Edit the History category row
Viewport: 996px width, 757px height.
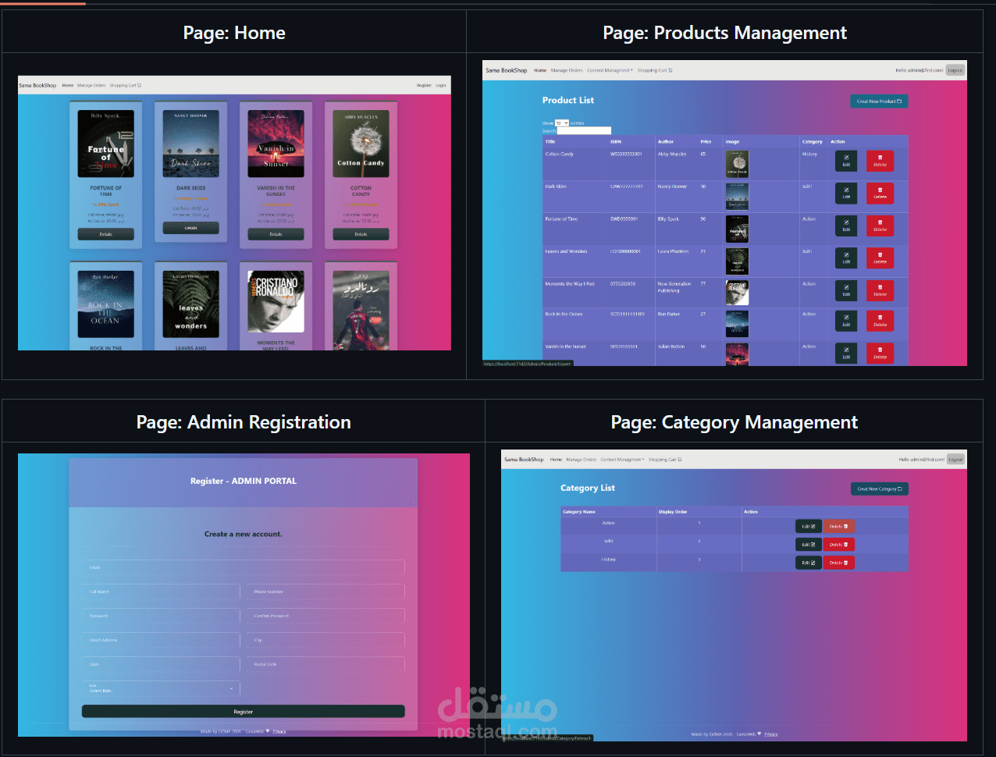pyautogui.click(x=809, y=562)
